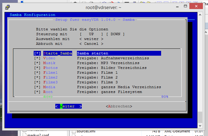Click the markus2.conf file icon behind
This screenshot has width=208, height=136.
click(x=25, y=135)
